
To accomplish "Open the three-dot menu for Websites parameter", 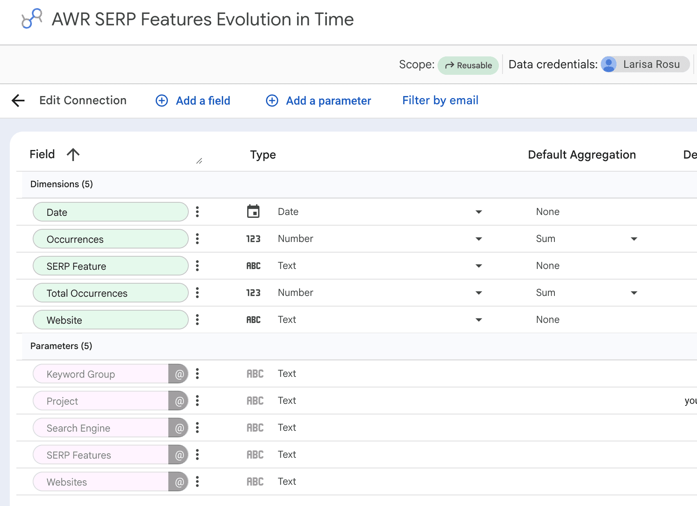I will tap(197, 481).
